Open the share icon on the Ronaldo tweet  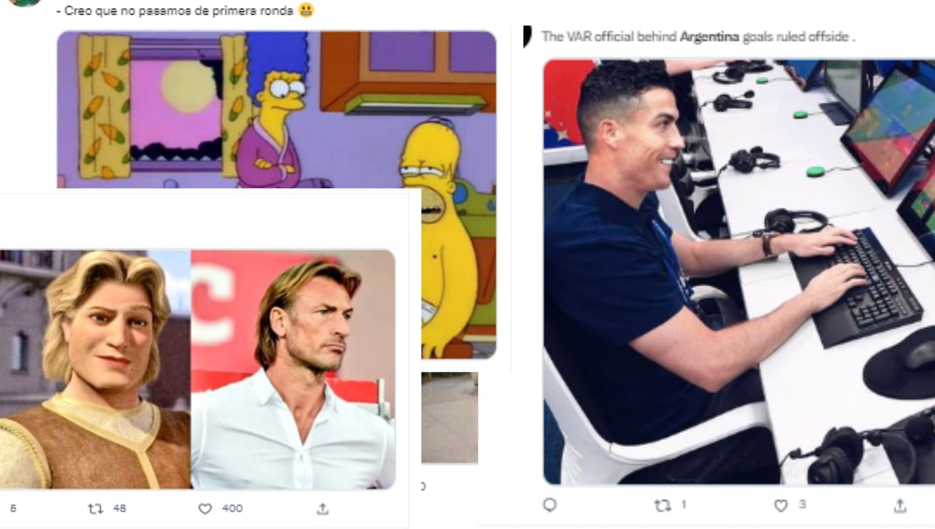tap(899, 505)
